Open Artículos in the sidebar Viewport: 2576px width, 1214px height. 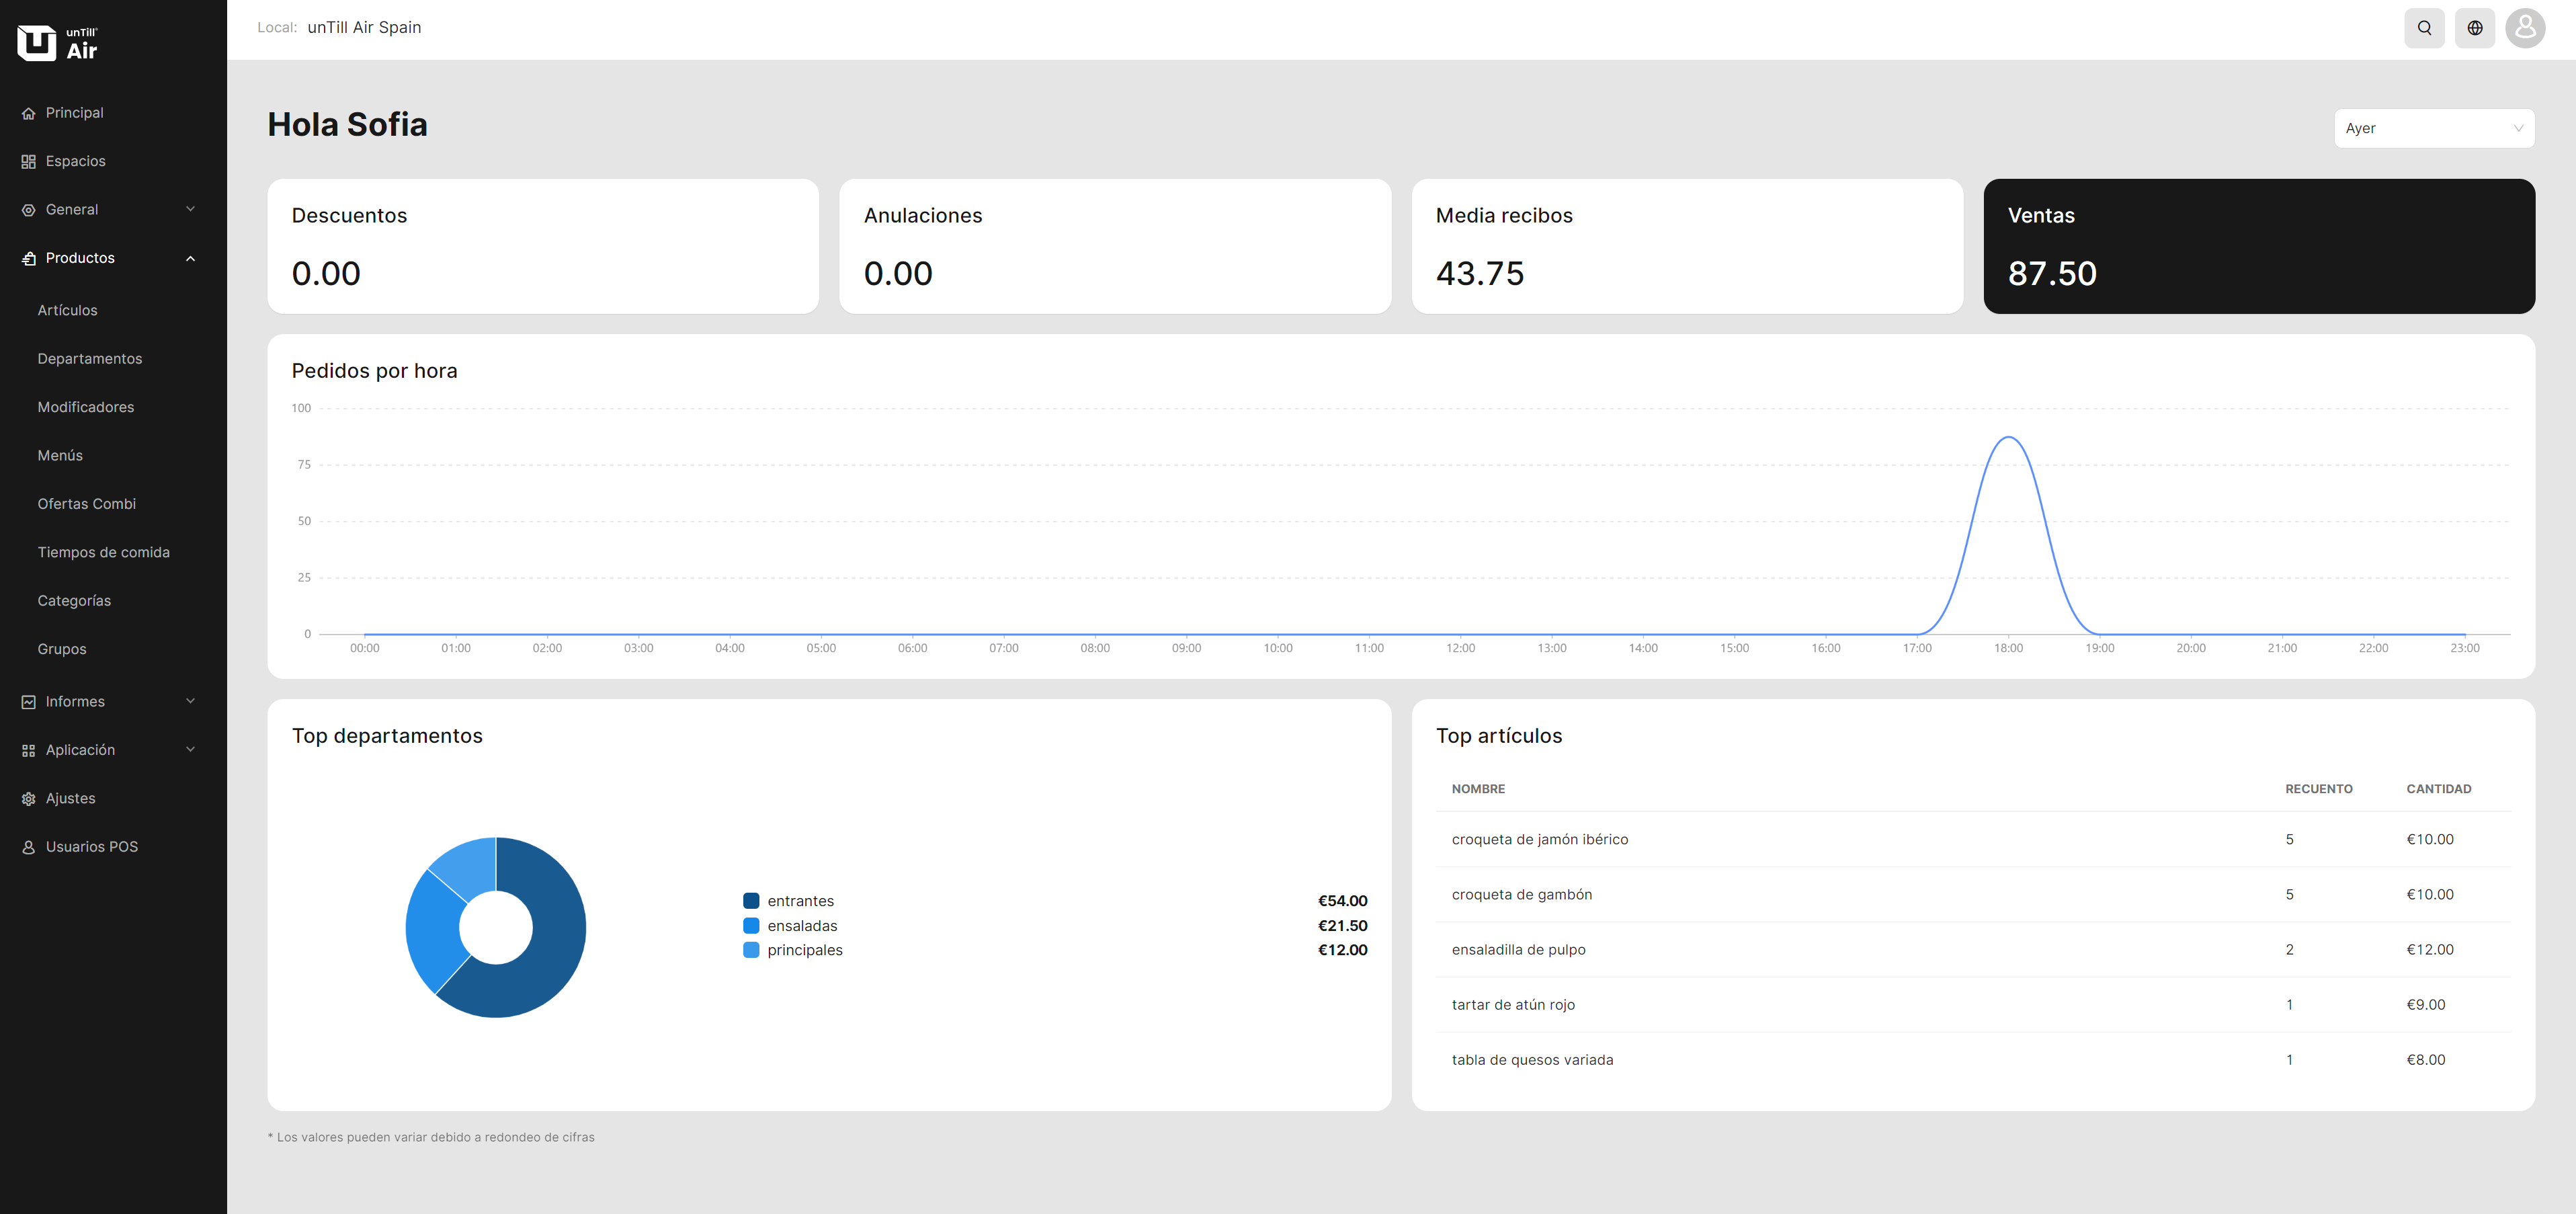pyautogui.click(x=67, y=311)
